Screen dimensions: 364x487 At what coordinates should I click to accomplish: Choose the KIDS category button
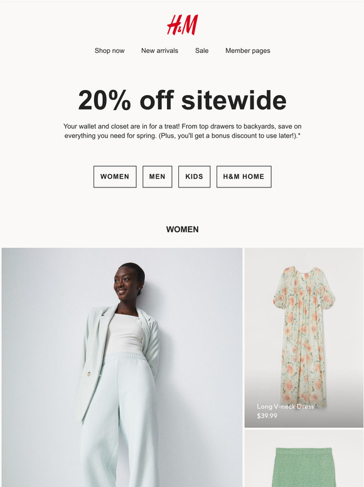(194, 176)
